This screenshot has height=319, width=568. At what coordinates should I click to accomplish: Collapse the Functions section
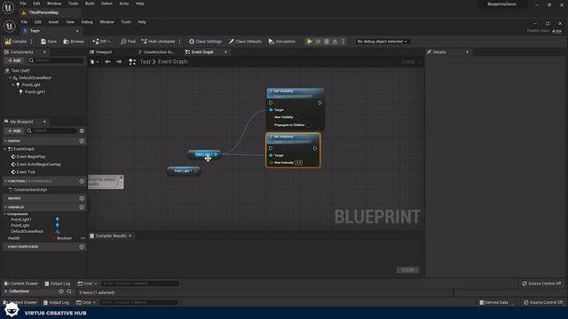coord(6,181)
